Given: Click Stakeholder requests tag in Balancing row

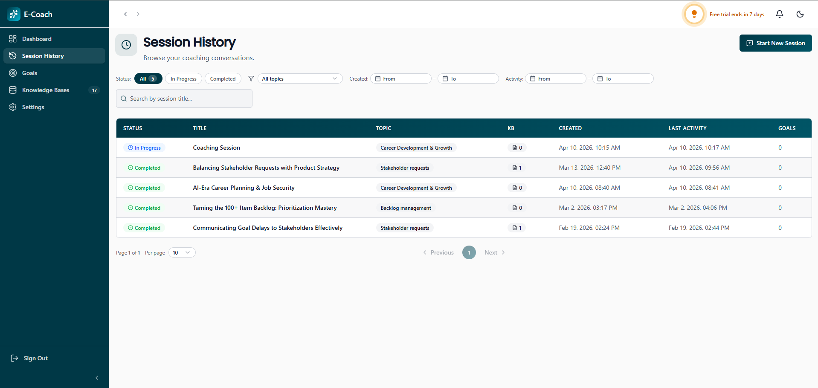Looking at the screenshot, I should click(x=405, y=168).
